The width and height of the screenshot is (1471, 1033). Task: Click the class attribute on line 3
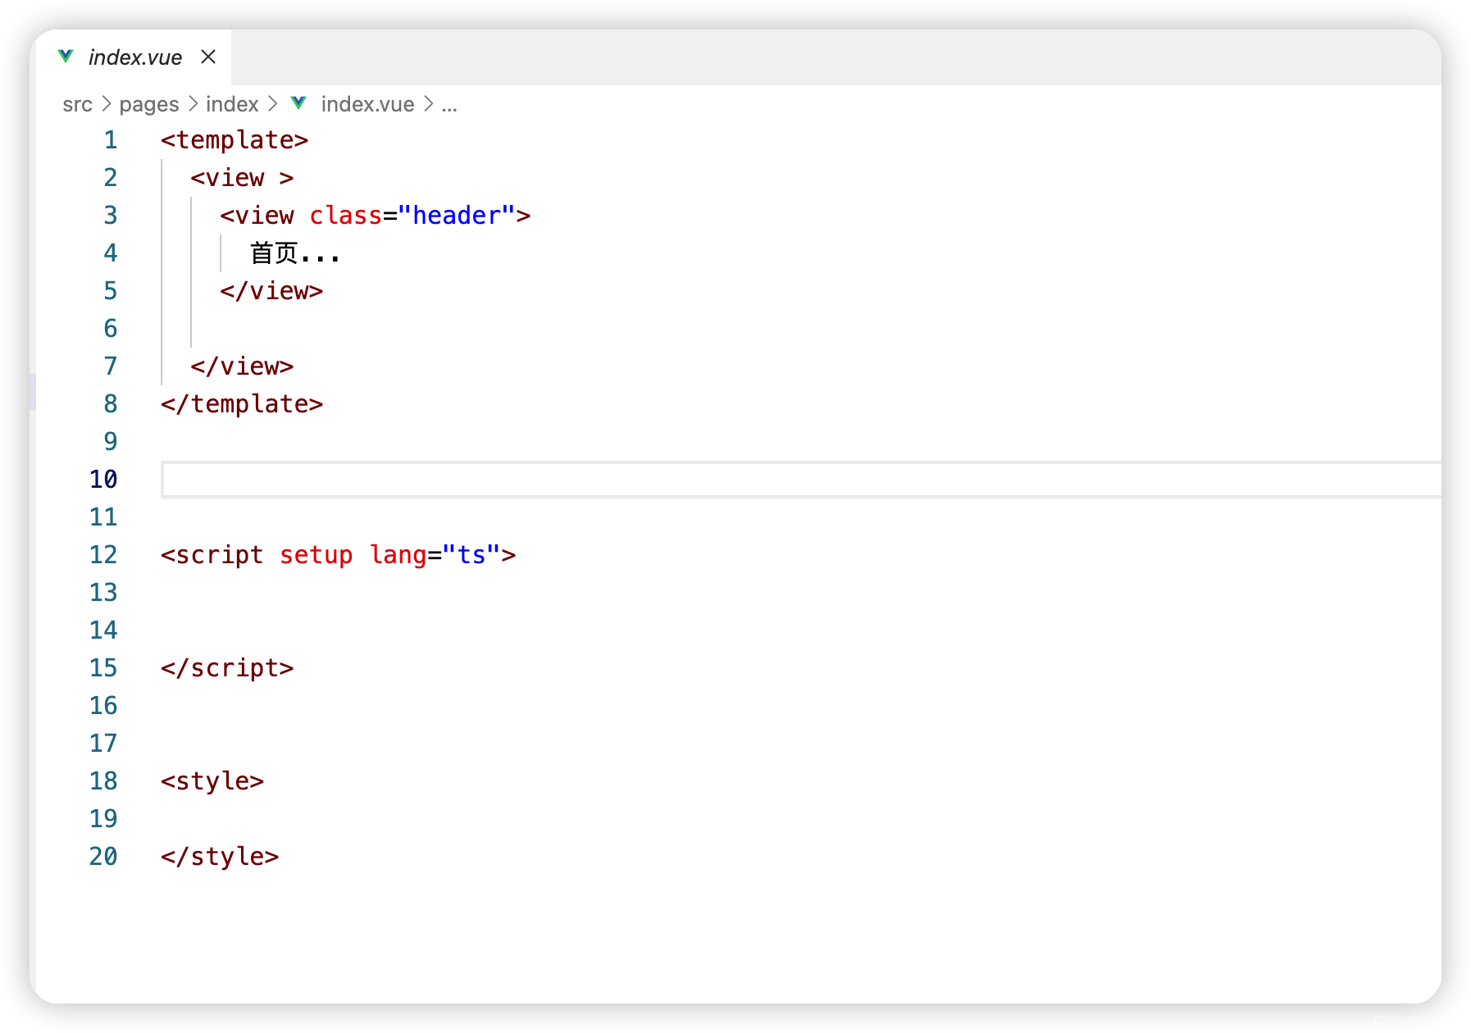(x=345, y=216)
